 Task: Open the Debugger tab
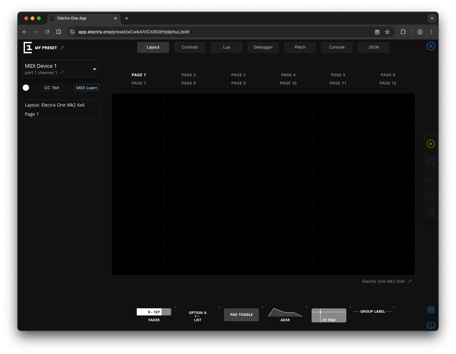tap(263, 47)
